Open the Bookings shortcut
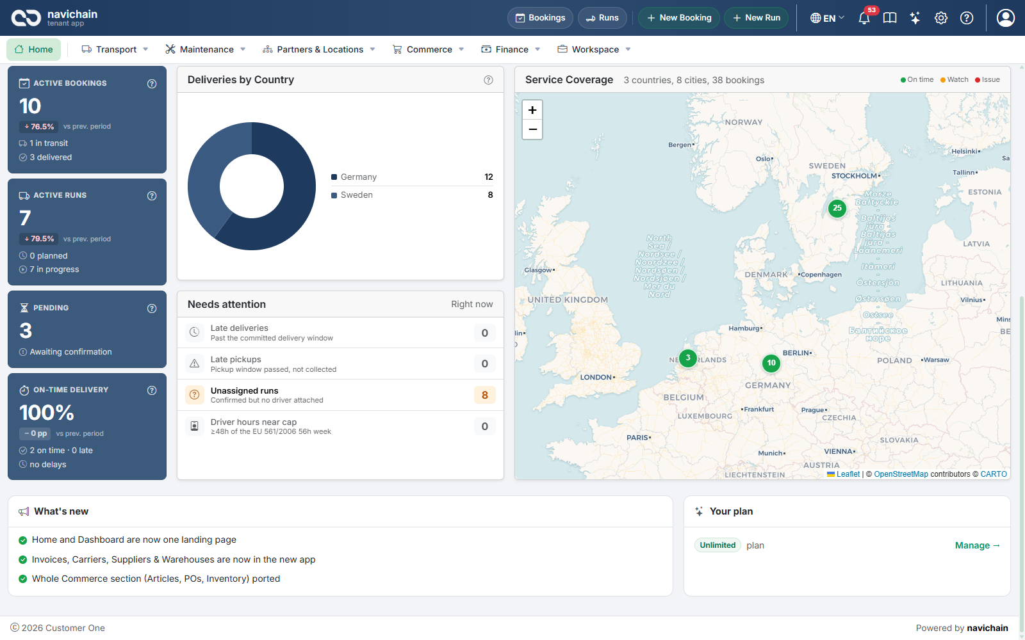The width and height of the screenshot is (1025, 640). pyautogui.click(x=540, y=18)
